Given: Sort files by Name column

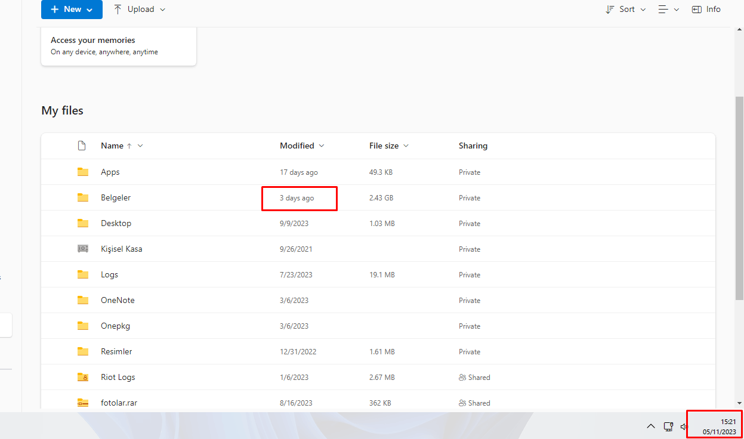Looking at the screenshot, I should tap(112, 146).
